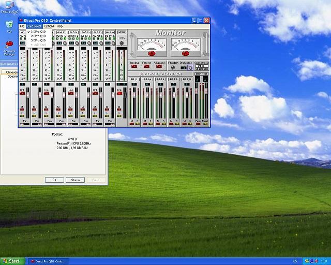Solo the PB 9/10 playback channel
The height and width of the screenshot is (265, 331).
click(190, 124)
